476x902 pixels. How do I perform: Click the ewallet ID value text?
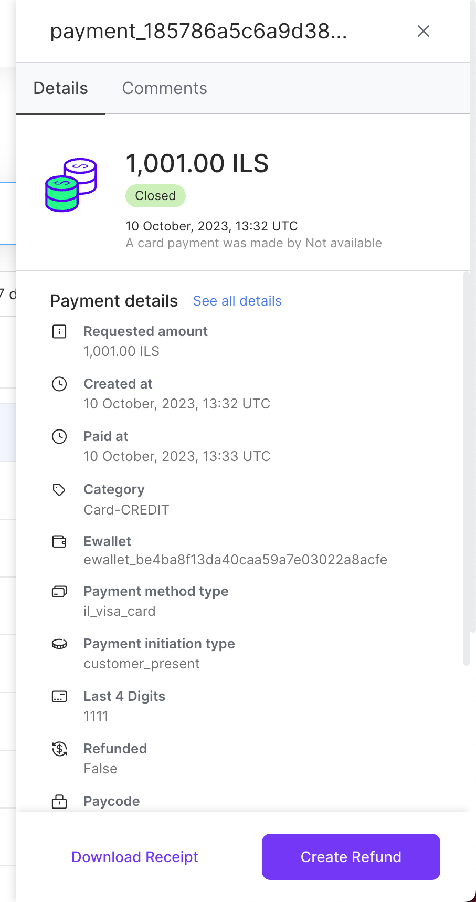click(235, 560)
